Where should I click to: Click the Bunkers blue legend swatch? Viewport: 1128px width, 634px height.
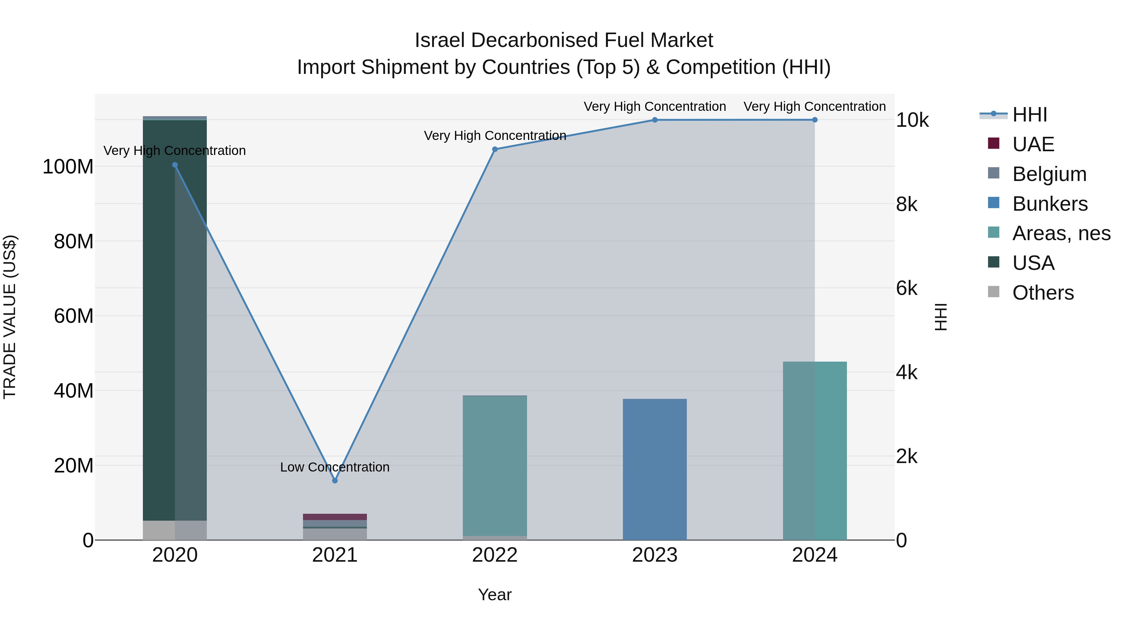(x=994, y=203)
